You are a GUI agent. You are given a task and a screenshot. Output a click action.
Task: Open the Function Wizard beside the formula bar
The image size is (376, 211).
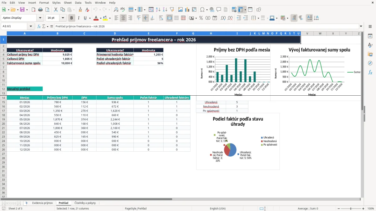[39, 27]
